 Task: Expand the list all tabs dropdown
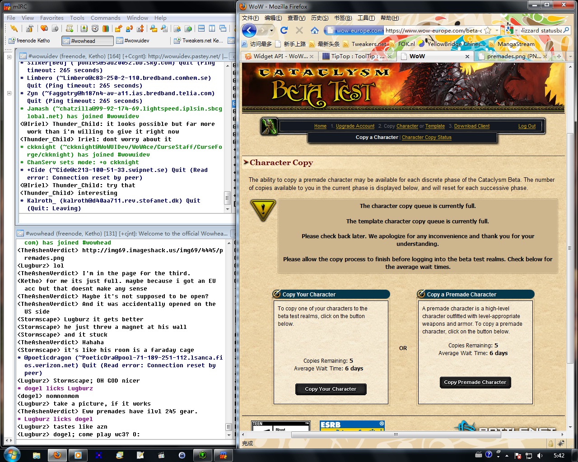coord(570,56)
